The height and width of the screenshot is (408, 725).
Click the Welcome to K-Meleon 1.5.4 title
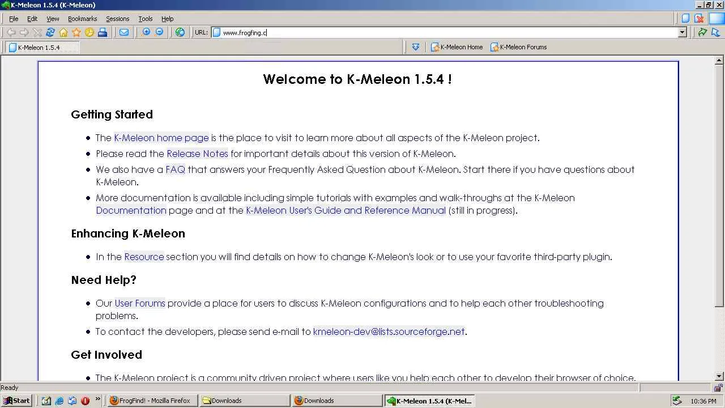click(357, 79)
